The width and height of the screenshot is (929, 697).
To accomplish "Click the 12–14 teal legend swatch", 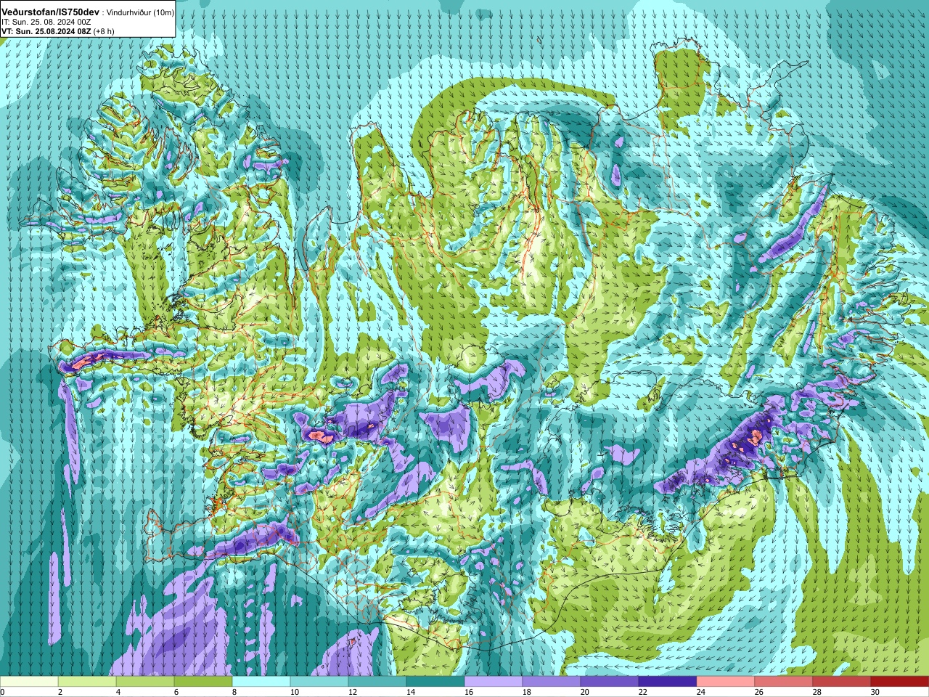I will pos(377,682).
